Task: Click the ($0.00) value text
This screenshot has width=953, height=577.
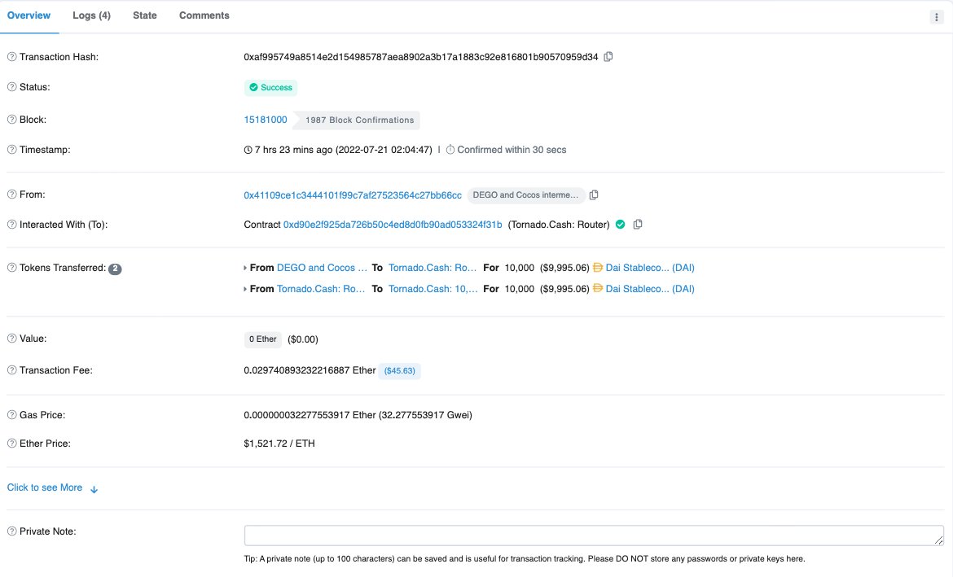Action: click(x=303, y=339)
